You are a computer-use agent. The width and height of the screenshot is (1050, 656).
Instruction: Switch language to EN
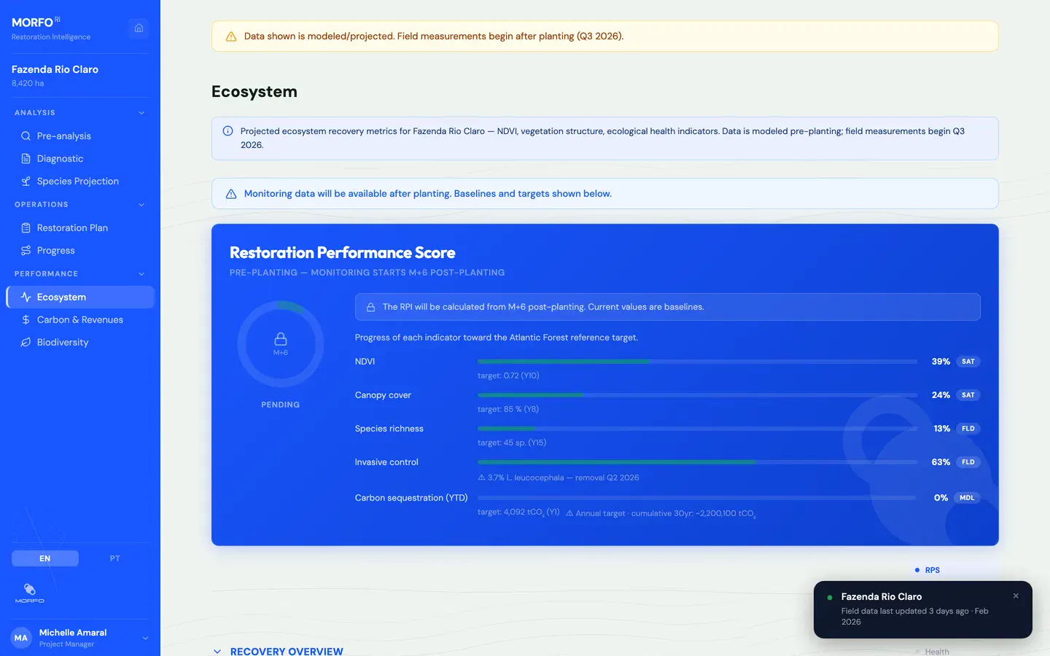45,558
